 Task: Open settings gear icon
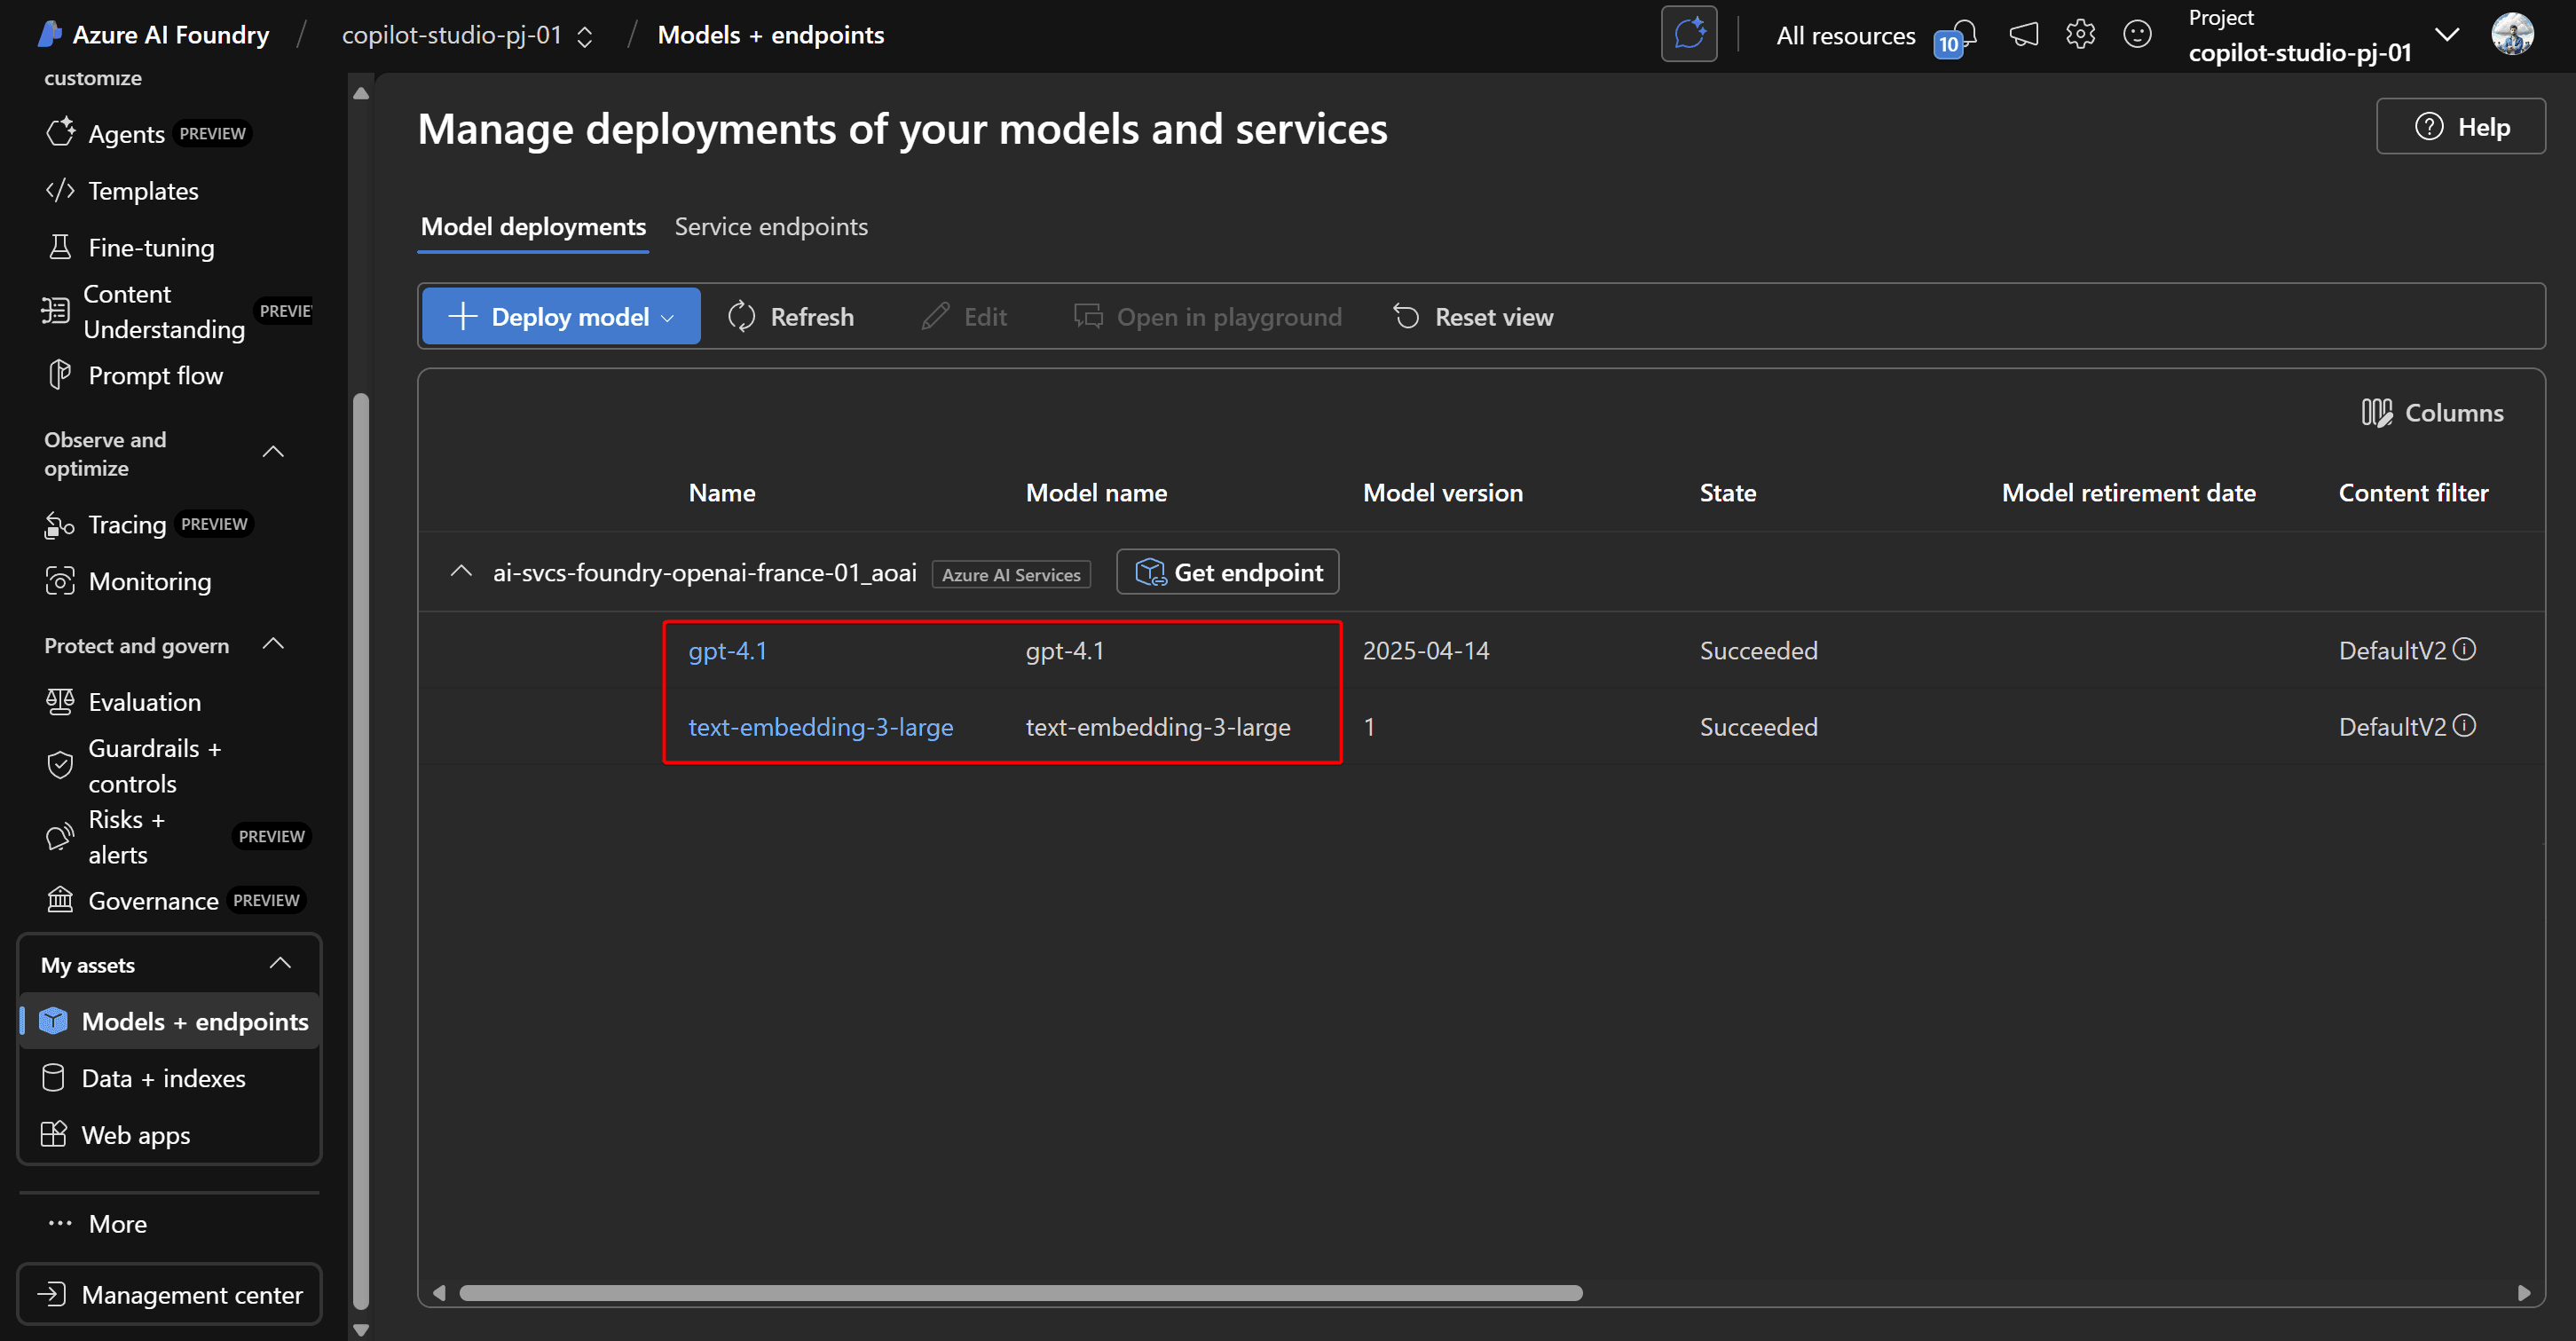[2081, 35]
